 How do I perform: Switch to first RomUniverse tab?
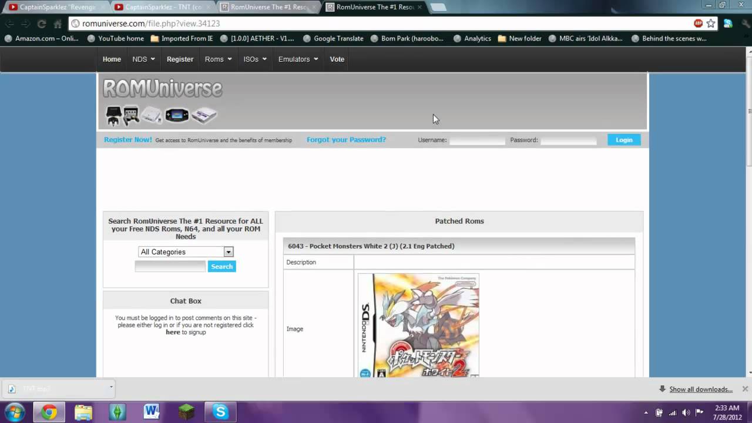[x=267, y=7]
